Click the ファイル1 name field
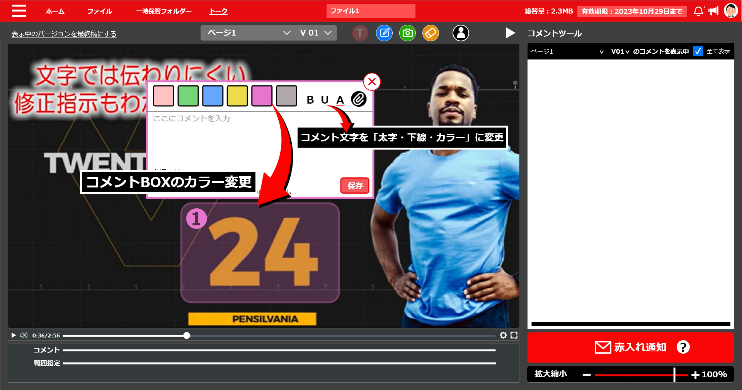 tap(371, 11)
